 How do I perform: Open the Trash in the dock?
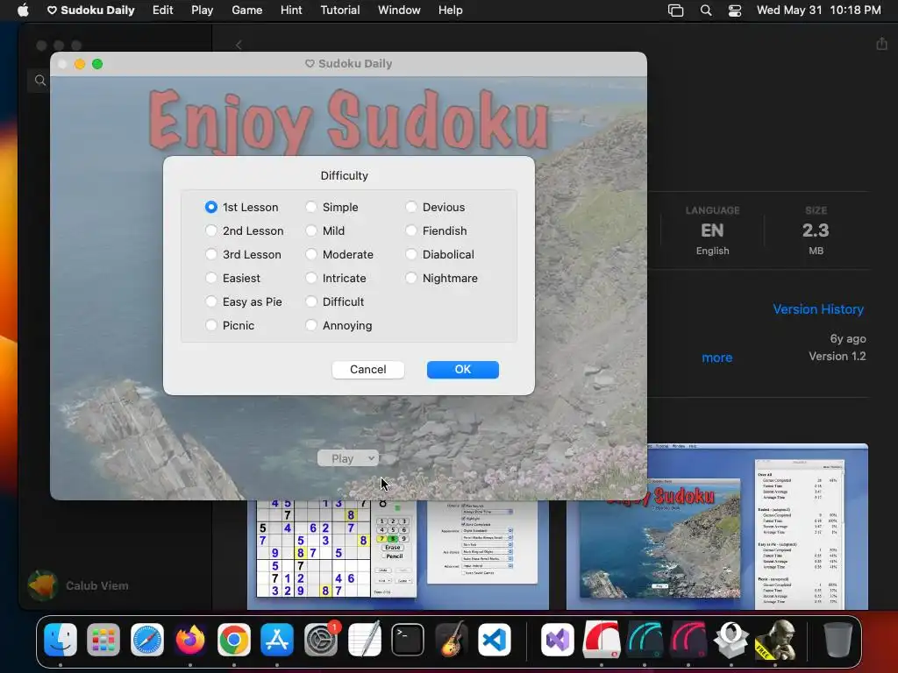point(837,639)
